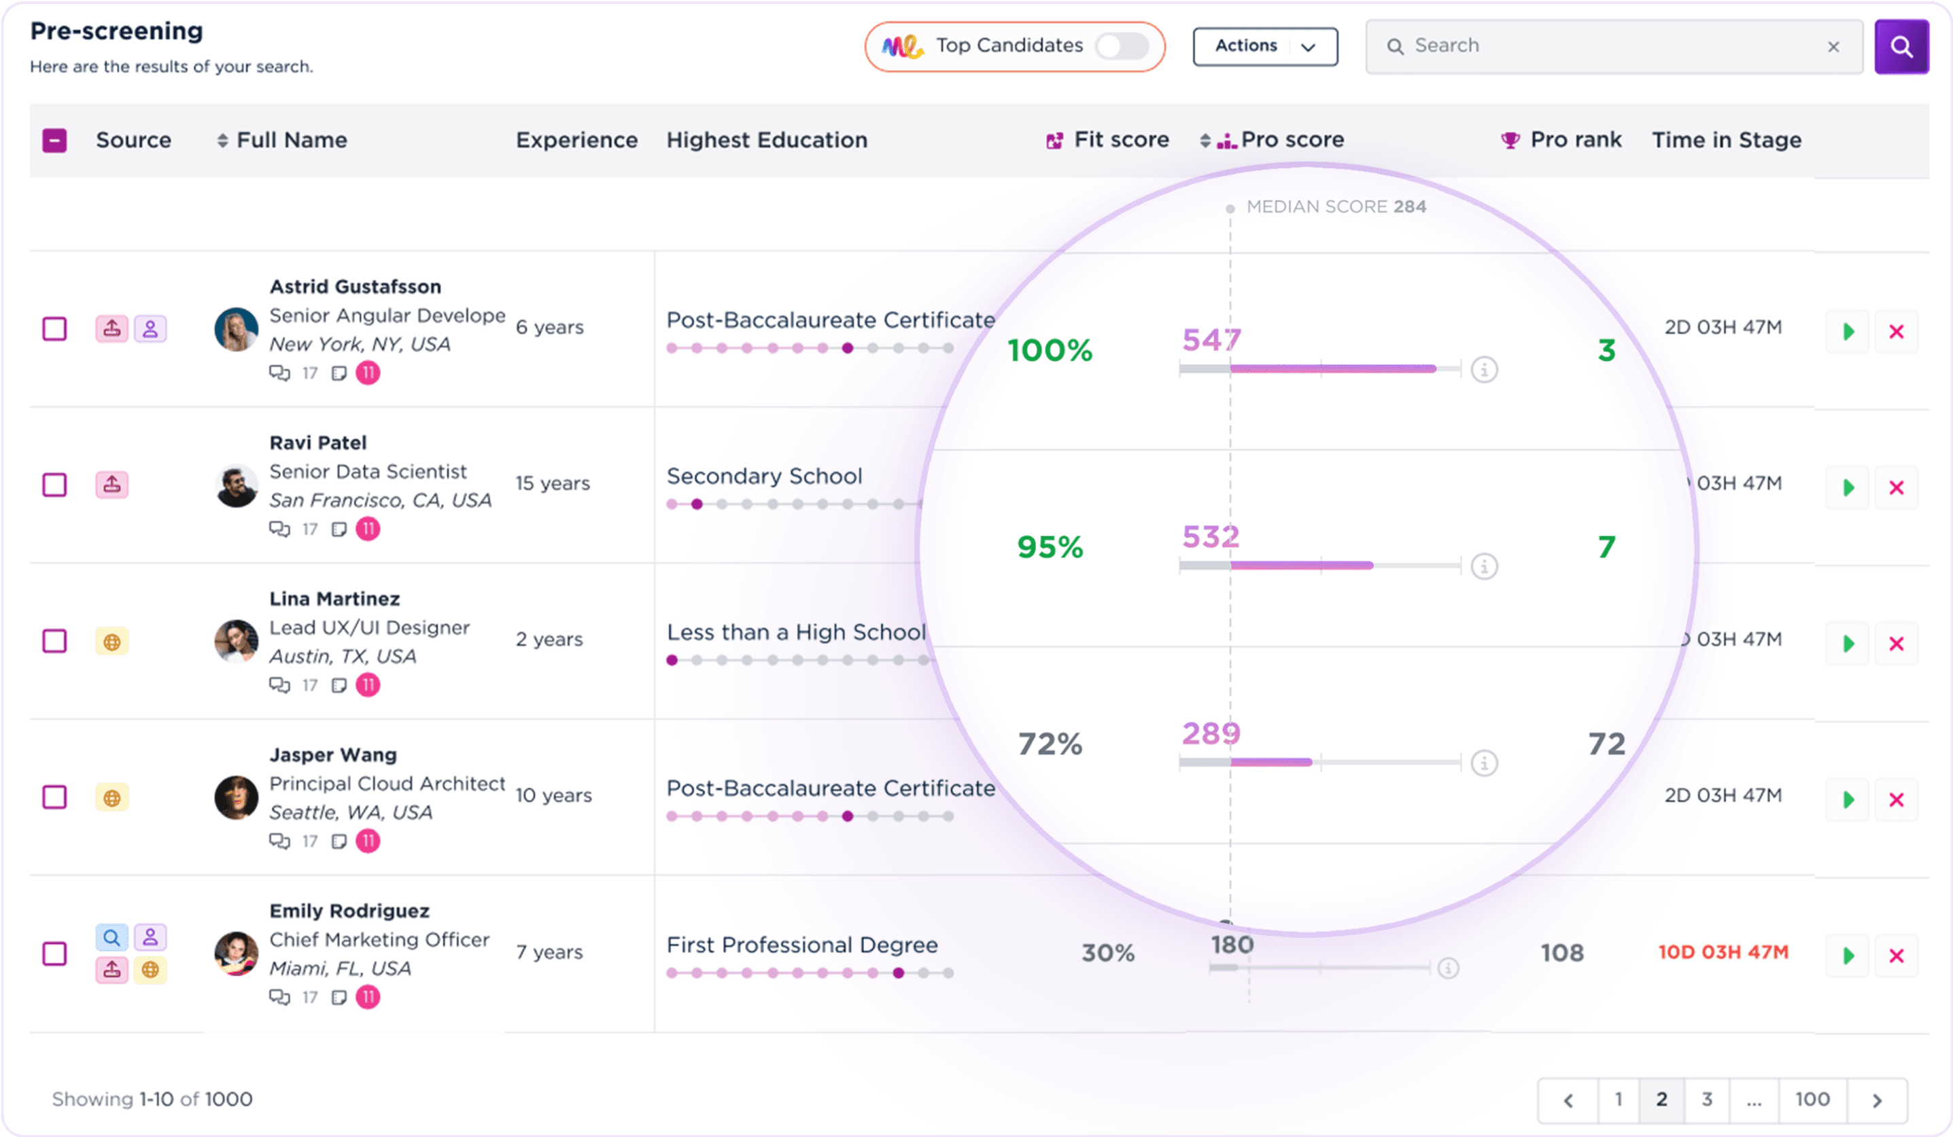Check Emily Rodriguez's row checkbox
The image size is (1953, 1137).
(x=54, y=954)
